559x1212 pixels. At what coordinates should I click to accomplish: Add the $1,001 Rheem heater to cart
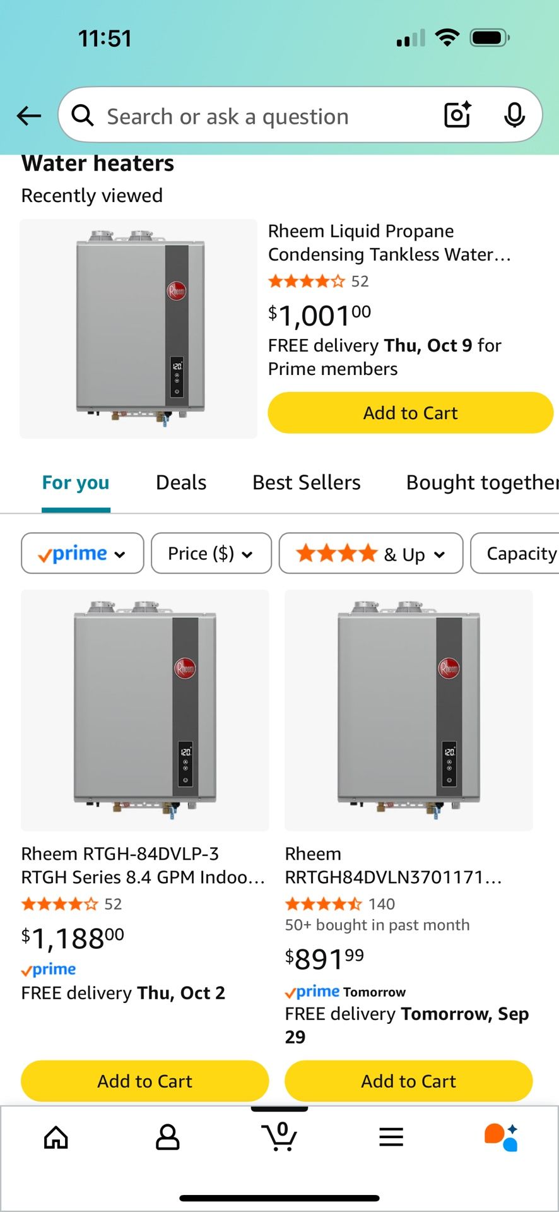pos(410,413)
